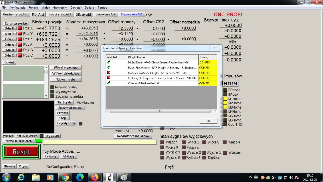
Task: Click the red LED beside Poz C
Action: pyautogui.click(x=19, y=56)
